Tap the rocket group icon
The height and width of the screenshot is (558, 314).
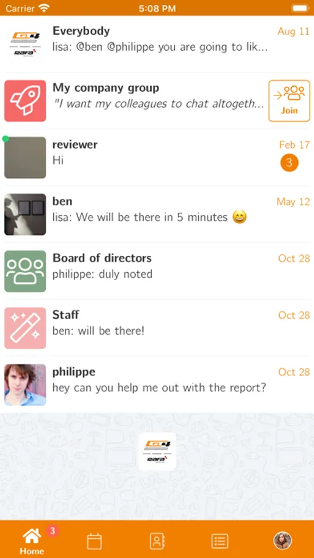click(25, 100)
